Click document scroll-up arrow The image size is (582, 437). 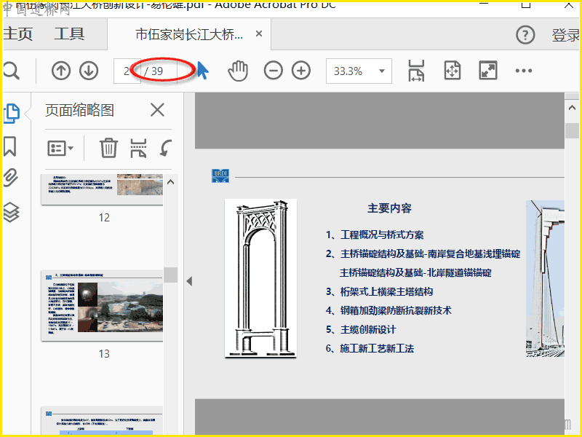coord(572,108)
